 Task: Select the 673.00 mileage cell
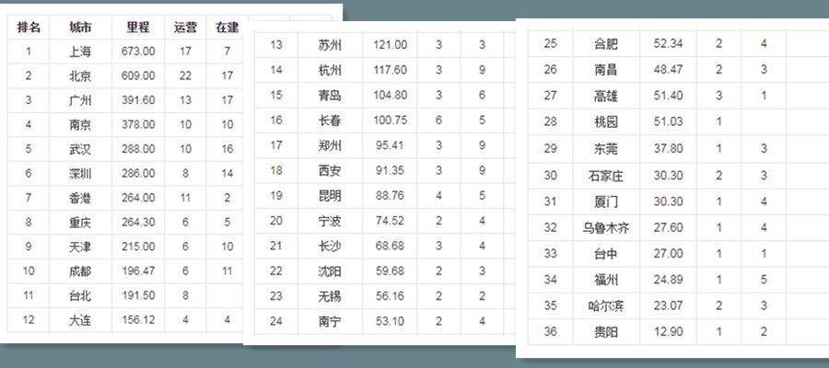[137, 52]
